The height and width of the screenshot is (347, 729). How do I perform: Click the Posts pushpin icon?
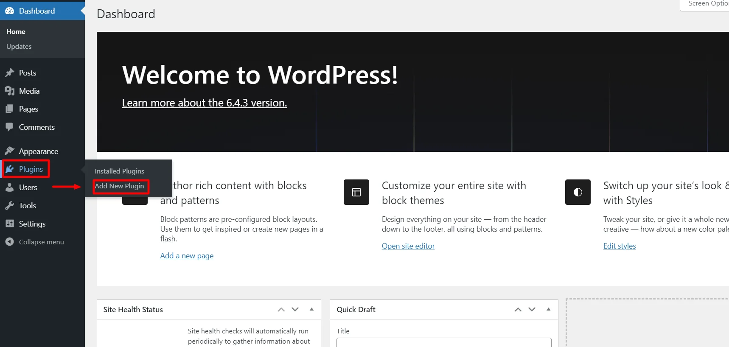pyautogui.click(x=9, y=73)
